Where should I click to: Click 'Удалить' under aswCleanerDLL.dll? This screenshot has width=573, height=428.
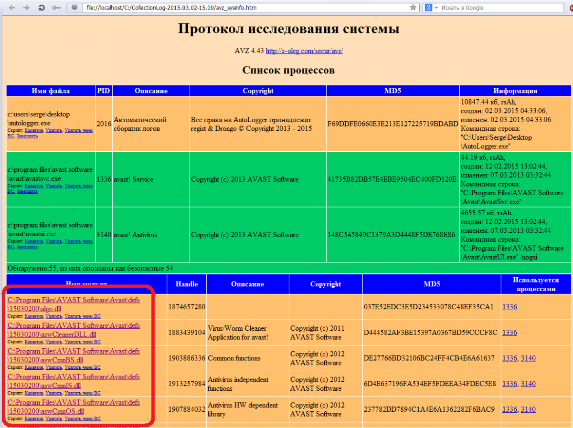(x=53, y=342)
